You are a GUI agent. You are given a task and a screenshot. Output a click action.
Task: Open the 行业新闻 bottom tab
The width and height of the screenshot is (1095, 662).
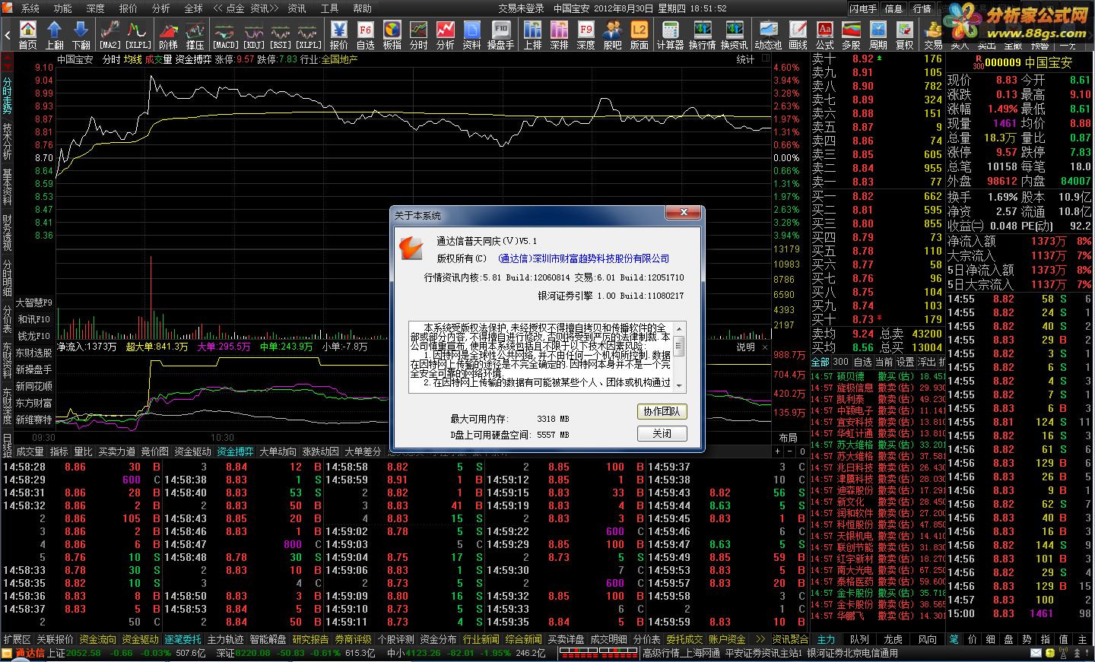pos(481,640)
